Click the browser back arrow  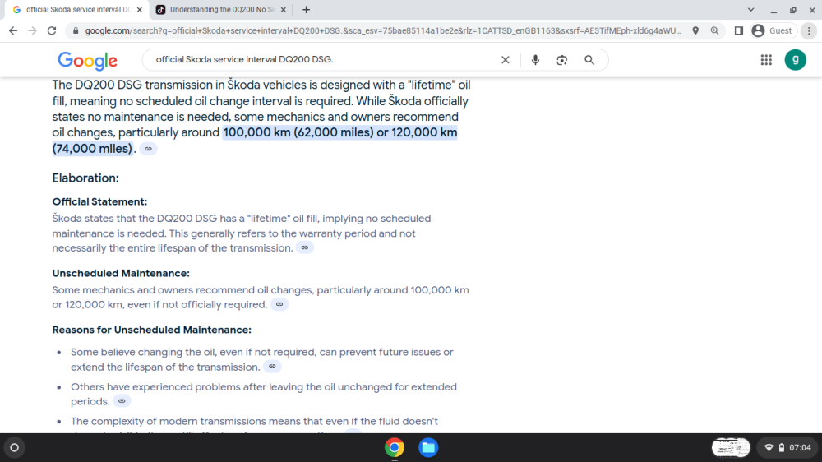pos(13,31)
